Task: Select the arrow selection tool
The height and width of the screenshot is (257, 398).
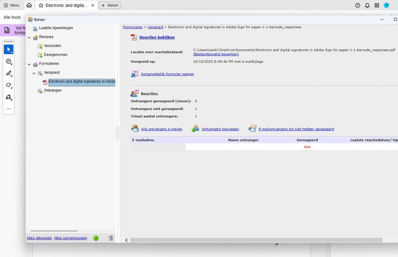Action: 9,49
